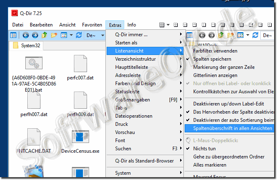This screenshot has width=277, height=180.
Task: Click the view mode icon in right pane
Action: pos(240,35)
